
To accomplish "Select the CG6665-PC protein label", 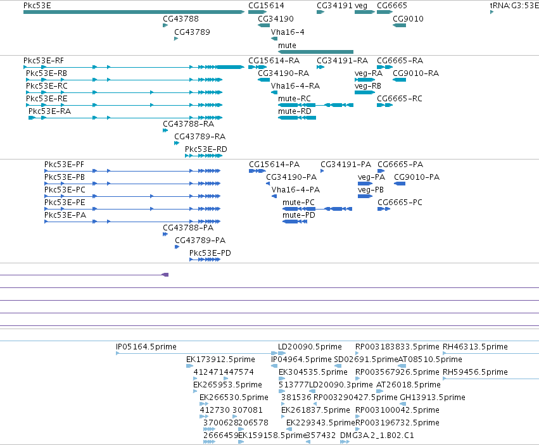I will click(400, 203).
